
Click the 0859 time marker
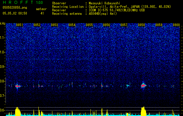point(159,25)
